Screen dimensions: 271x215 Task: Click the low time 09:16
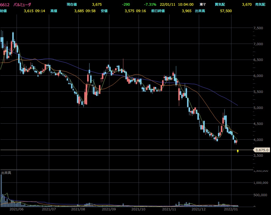click(x=141, y=11)
